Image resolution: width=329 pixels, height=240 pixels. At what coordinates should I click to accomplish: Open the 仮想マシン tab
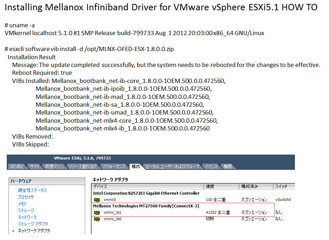coord(54,166)
